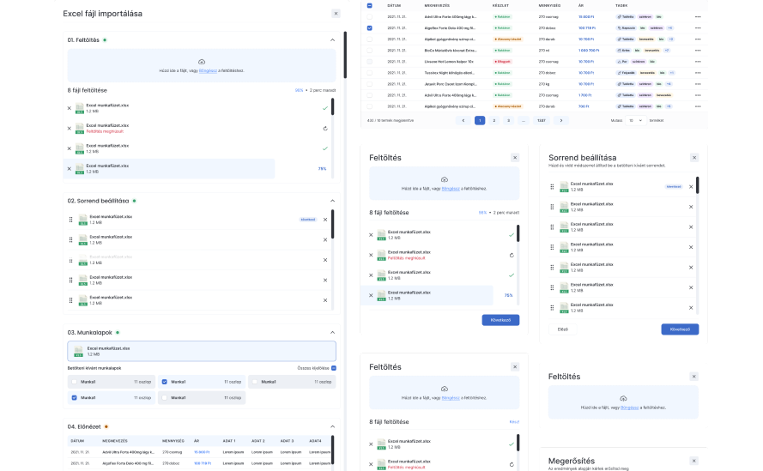Go to page 2 in the pagination
Viewport: 763px width, 471px height.
coord(495,121)
